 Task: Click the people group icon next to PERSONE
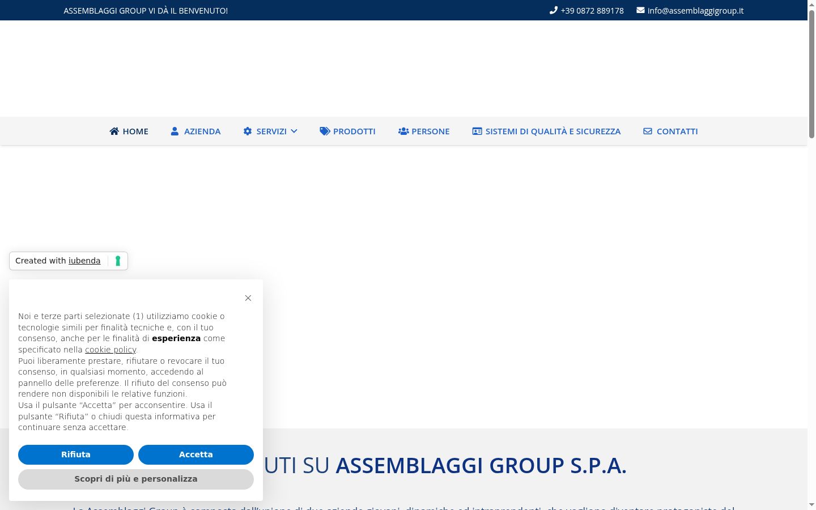[403, 131]
